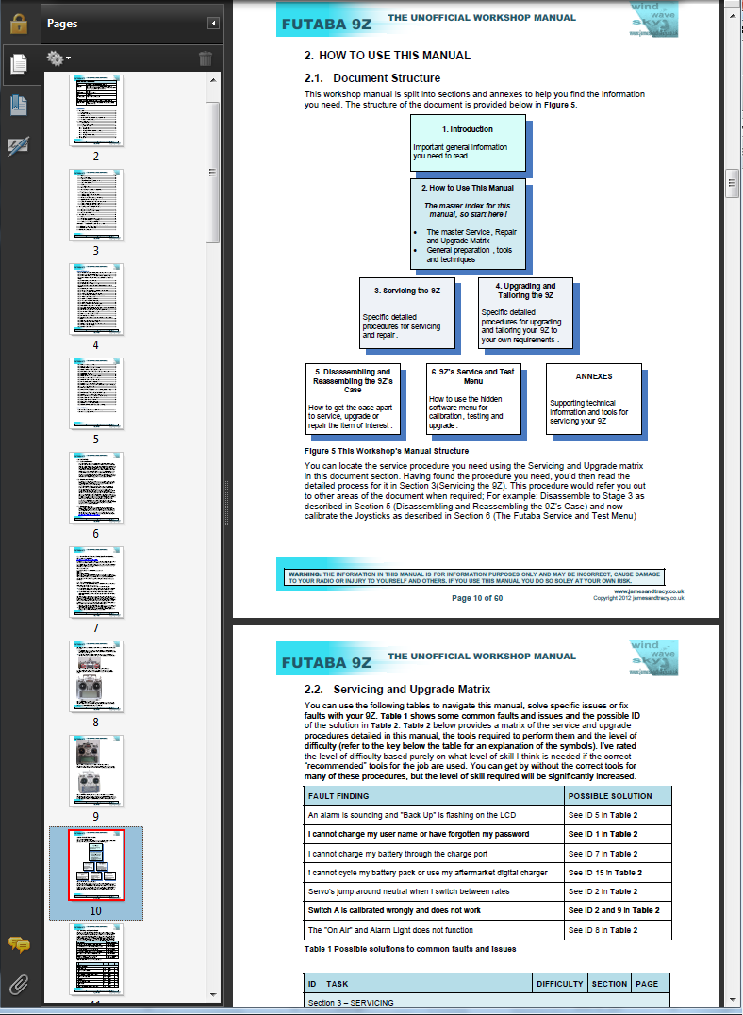Click '2.2. Servicing and Upgrade Matrix' heading
The width and height of the screenshot is (743, 1015).
point(397,690)
